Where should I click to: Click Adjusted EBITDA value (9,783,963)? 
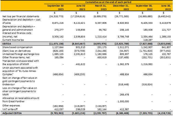[57, 113]
